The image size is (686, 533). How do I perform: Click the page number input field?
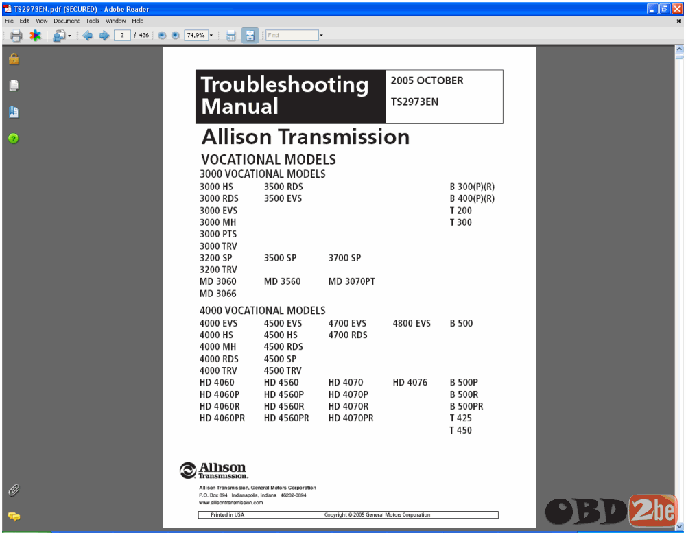[x=122, y=35]
